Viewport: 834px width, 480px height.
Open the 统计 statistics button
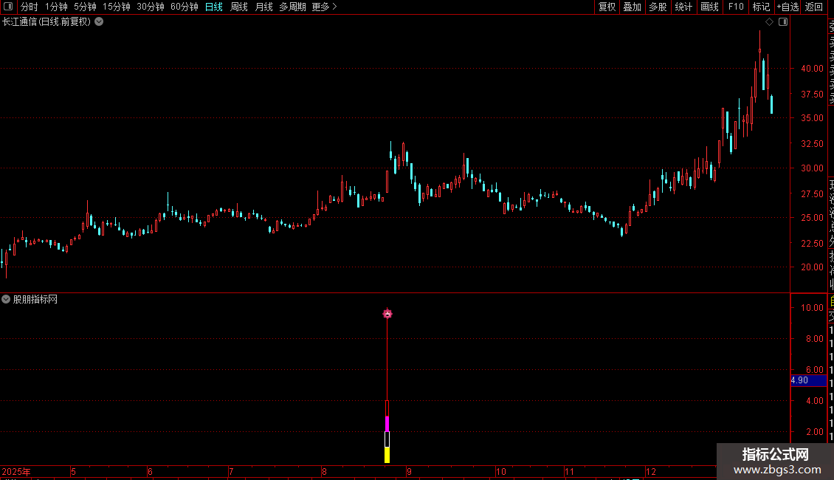click(683, 7)
